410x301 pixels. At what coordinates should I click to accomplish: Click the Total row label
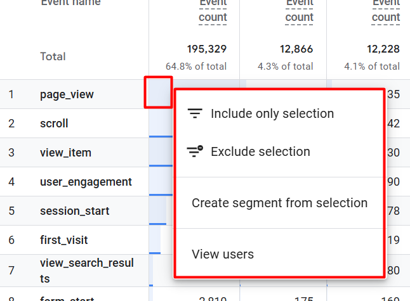tap(53, 56)
